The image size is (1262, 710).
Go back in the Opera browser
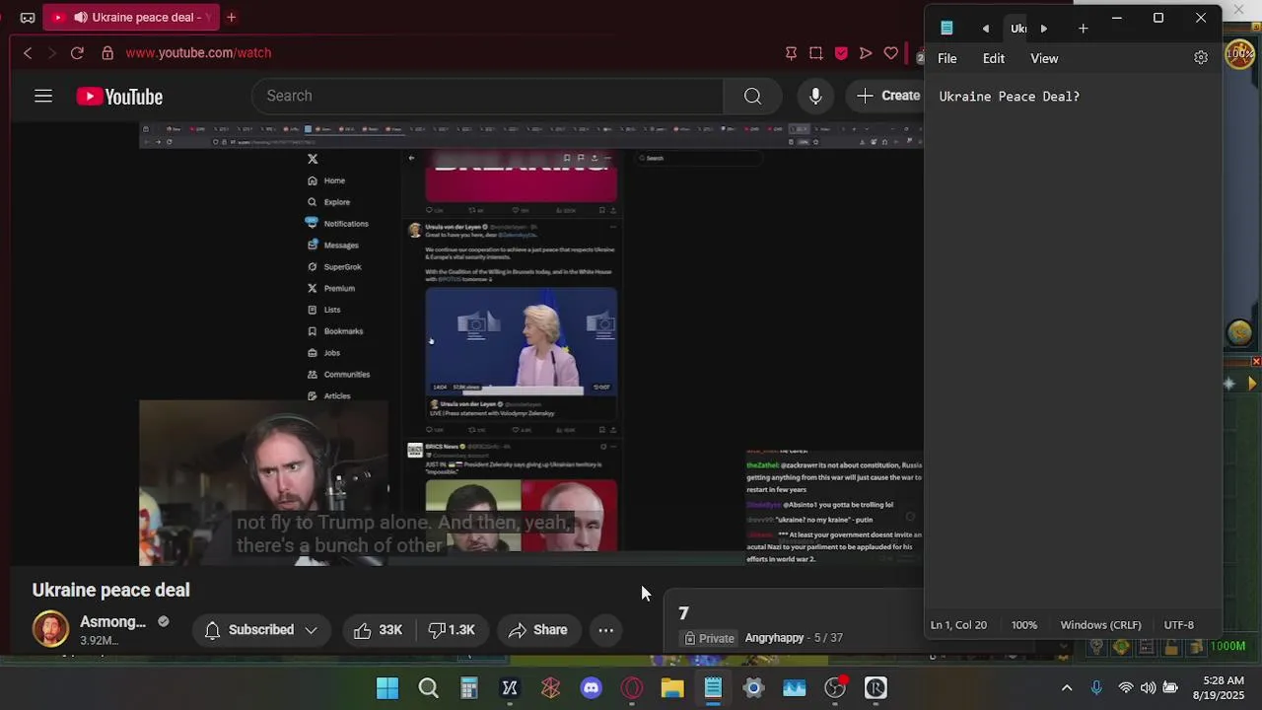coord(28,53)
